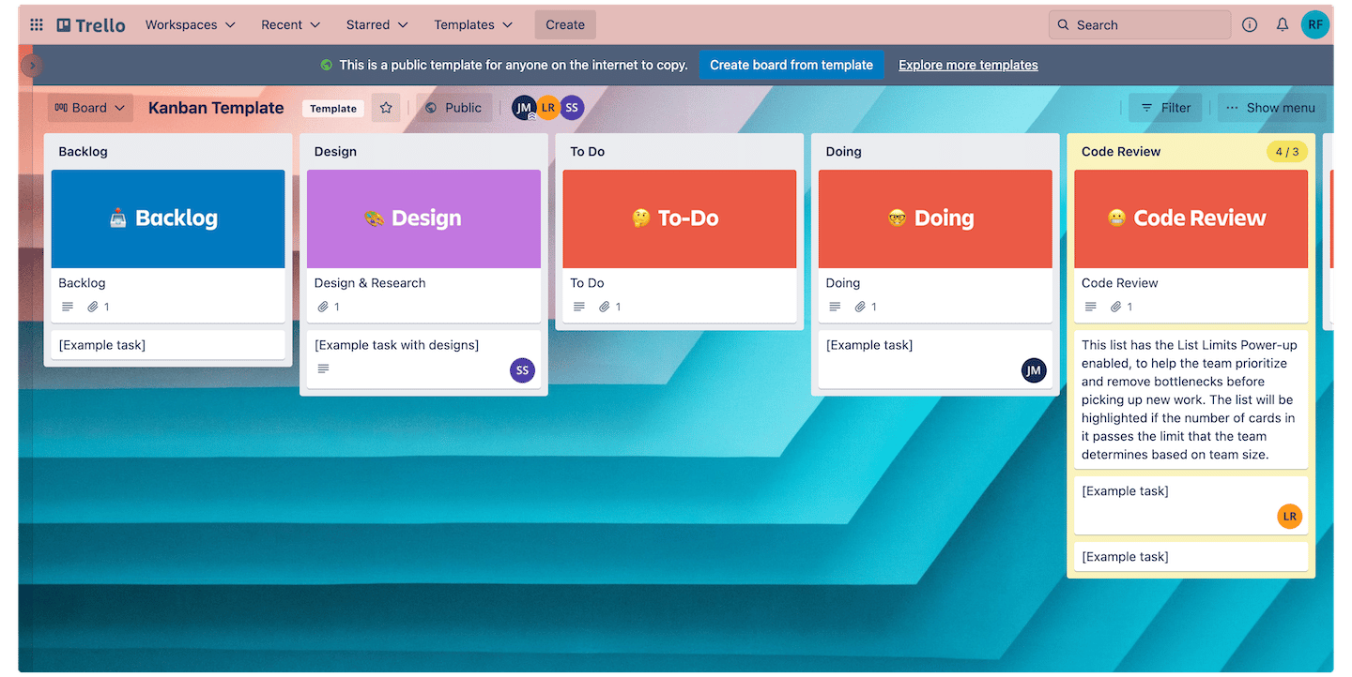
Task: Open the red To-Do cover card
Action: click(680, 246)
